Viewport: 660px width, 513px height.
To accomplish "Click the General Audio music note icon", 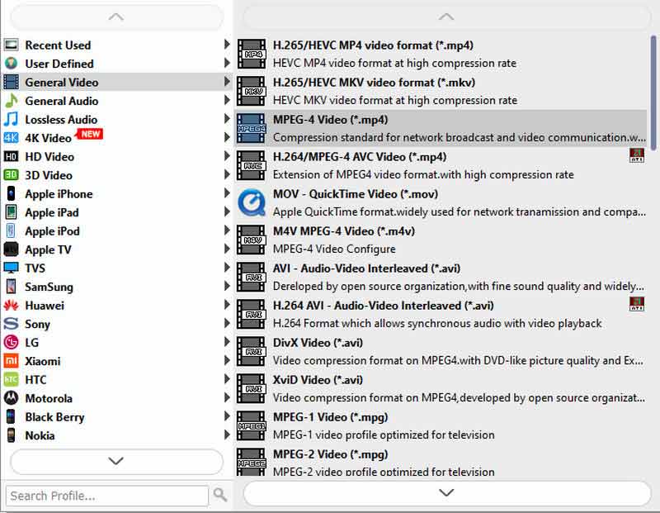I will (11, 101).
